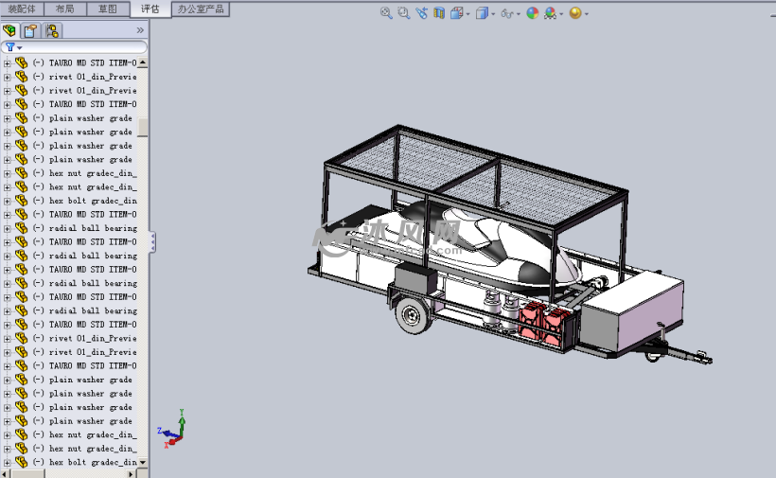The height and width of the screenshot is (478, 776).
Task: Open the PropertyManager panel tab
Action: pos(30,30)
